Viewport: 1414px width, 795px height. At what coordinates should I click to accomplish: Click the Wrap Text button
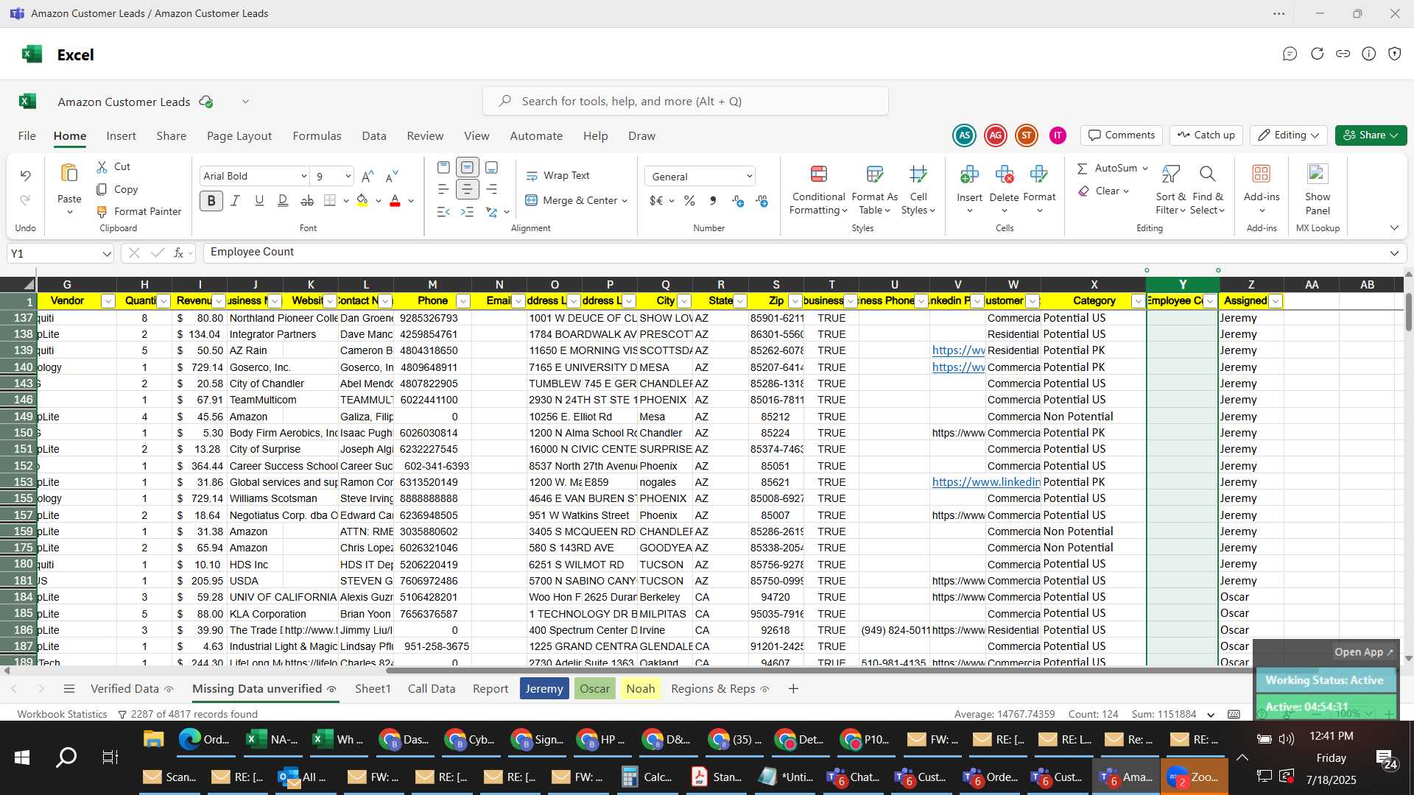click(x=557, y=176)
